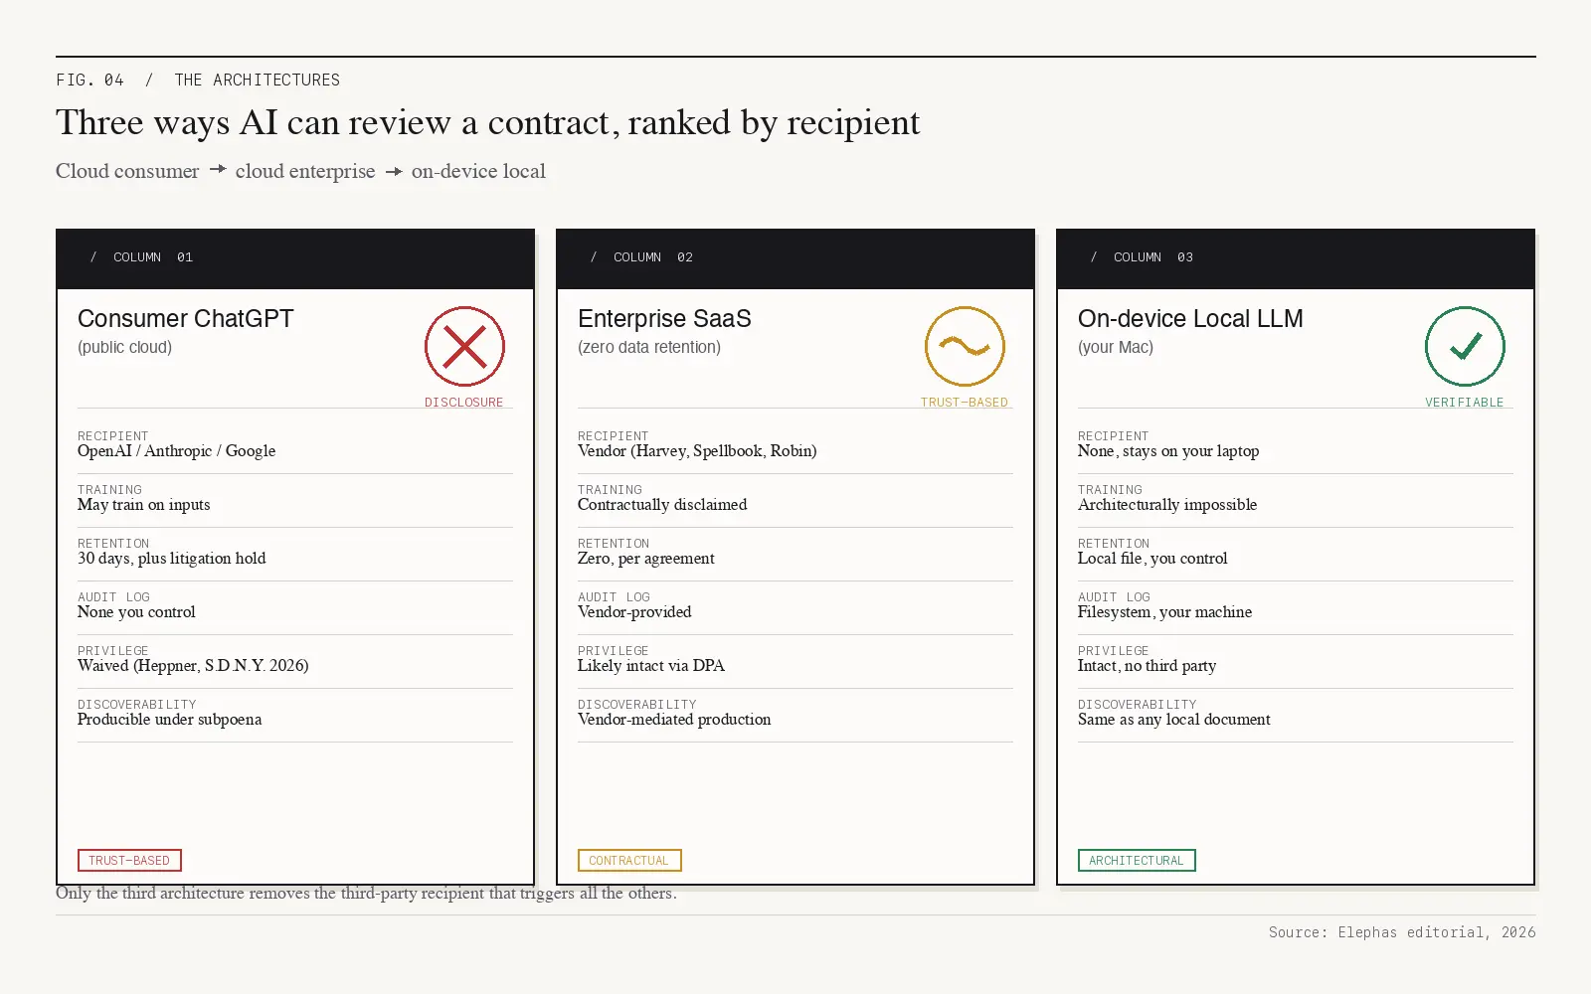The height and width of the screenshot is (994, 1591).
Task: Click the On-device Local LLM title
Action: (x=1190, y=319)
